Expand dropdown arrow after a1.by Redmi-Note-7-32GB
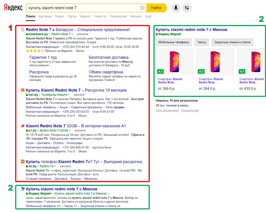Viewport: 266px width, 212px height. point(70,131)
